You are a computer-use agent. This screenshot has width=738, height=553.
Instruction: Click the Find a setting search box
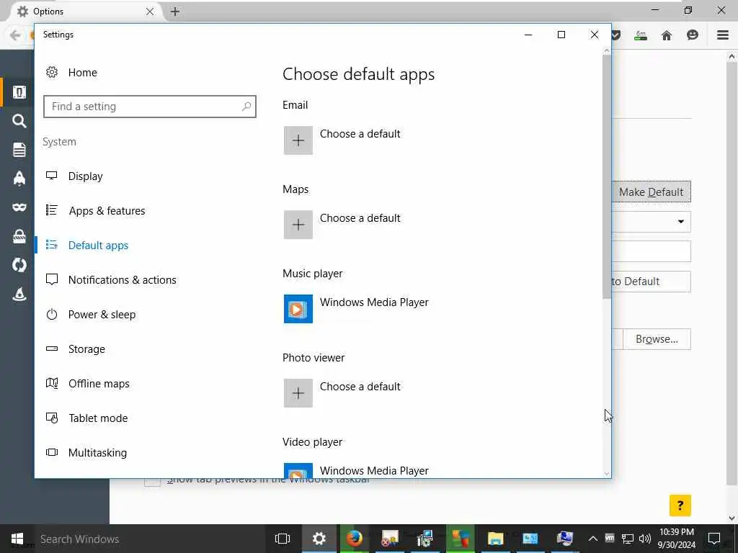click(150, 107)
